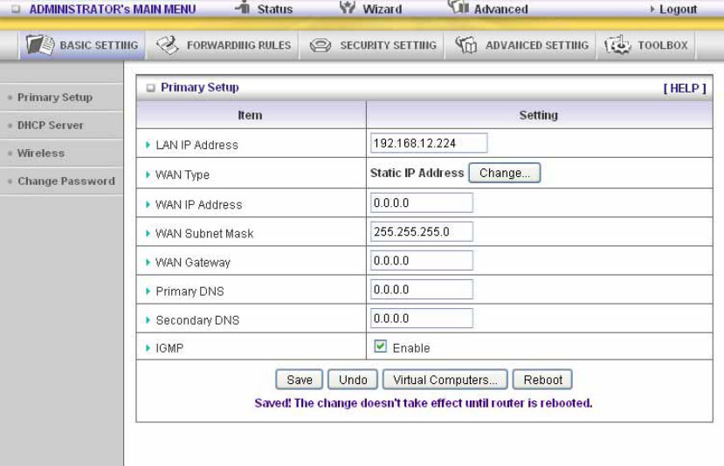
Task: Reboot the router with the Reboot button
Action: [542, 380]
